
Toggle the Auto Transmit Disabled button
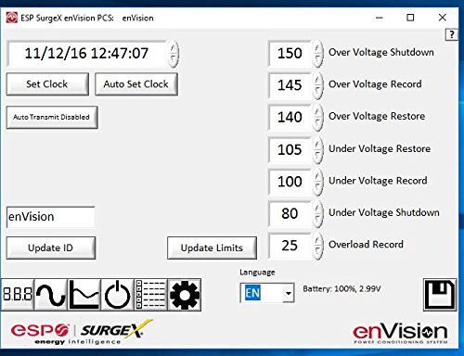coord(52,117)
